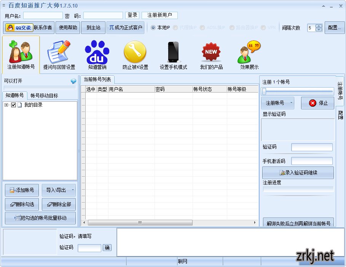The width and height of the screenshot is (346, 267).
Task: Click the 停止 stop button with red X
Action: point(317,103)
